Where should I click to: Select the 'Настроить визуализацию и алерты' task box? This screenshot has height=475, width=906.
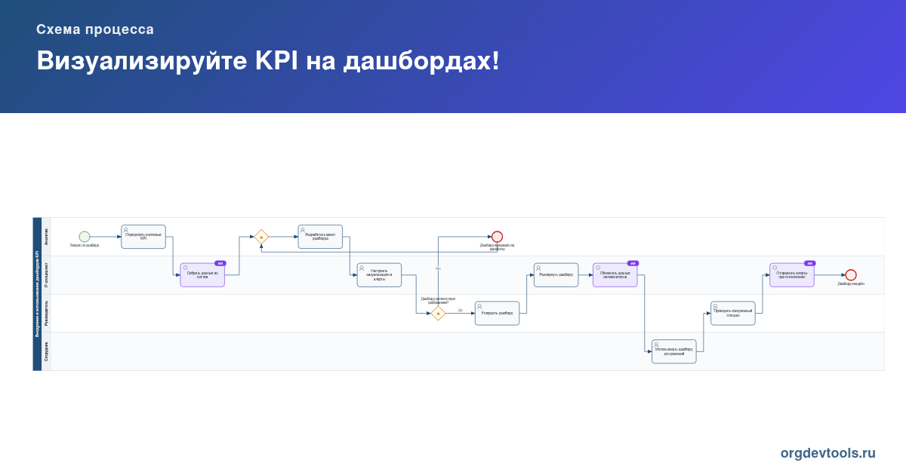pyautogui.click(x=379, y=275)
